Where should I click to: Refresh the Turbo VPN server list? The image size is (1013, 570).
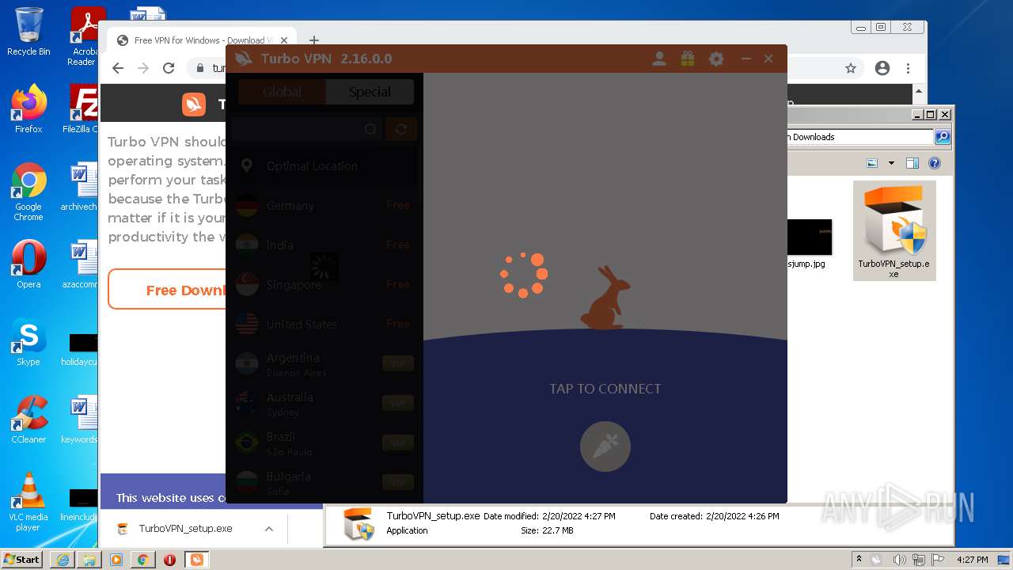[401, 129]
